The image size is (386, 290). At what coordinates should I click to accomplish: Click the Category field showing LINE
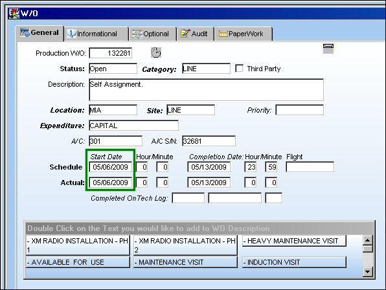(206, 69)
